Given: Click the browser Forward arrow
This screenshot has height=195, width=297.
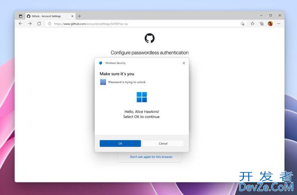Looking at the screenshot, I should coord(30,24).
